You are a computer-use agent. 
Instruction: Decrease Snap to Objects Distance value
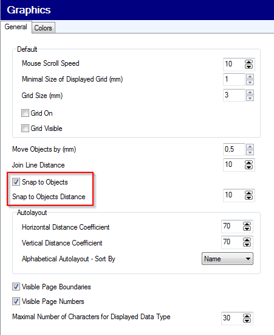coord(248,197)
